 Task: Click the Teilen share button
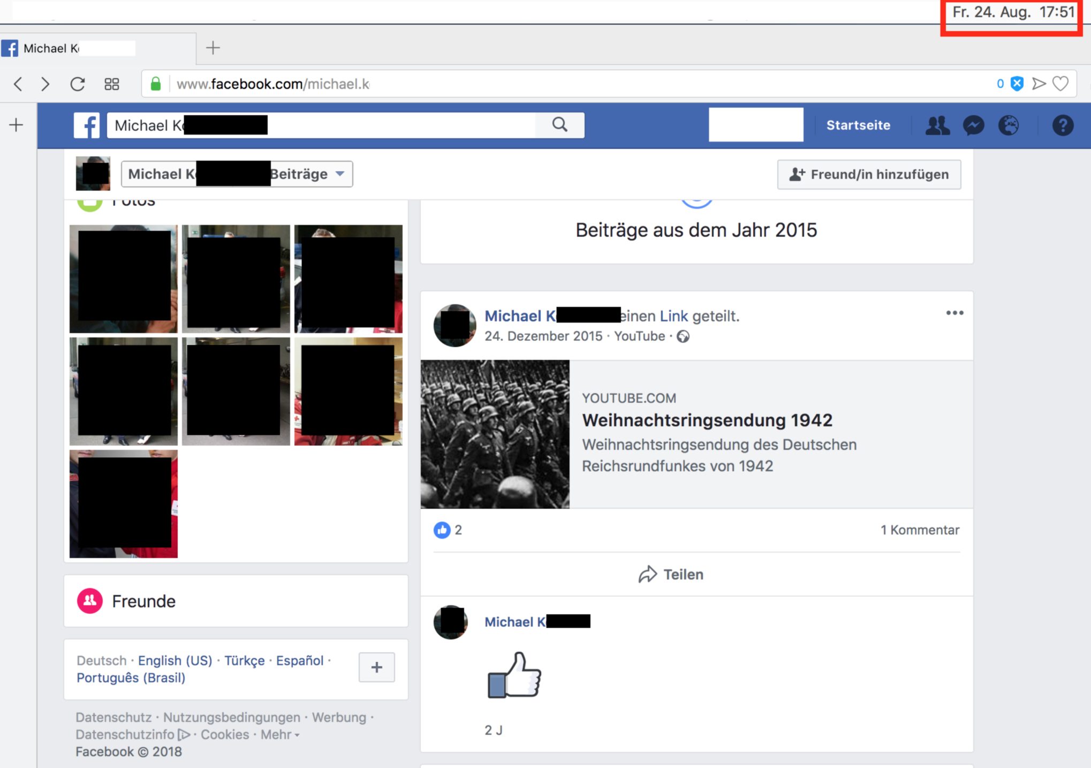671,574
